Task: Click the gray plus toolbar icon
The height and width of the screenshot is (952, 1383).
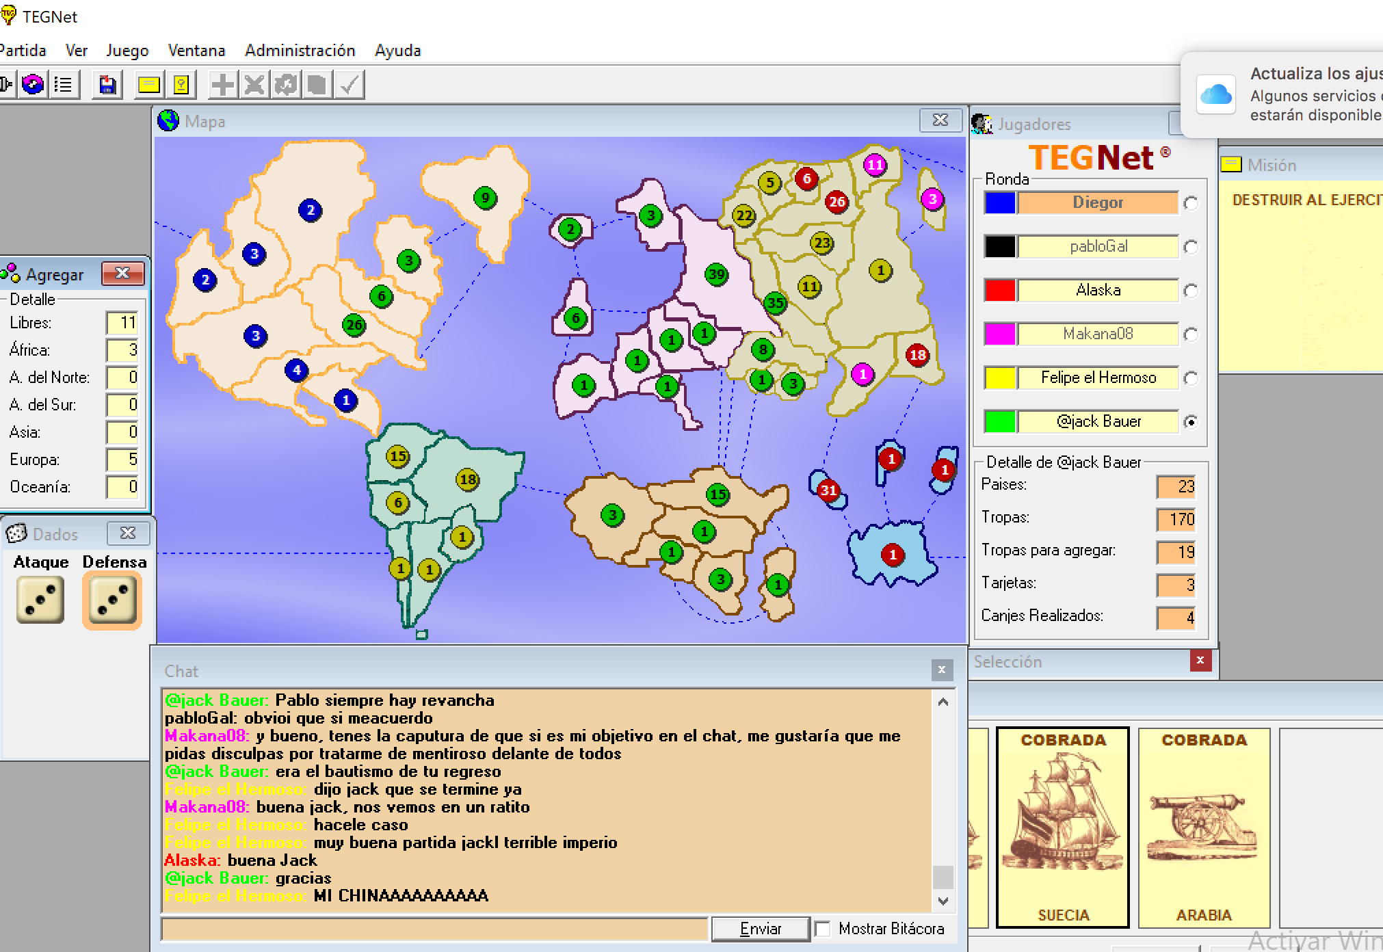Action: pyautogui.click(x=222, y=85)
